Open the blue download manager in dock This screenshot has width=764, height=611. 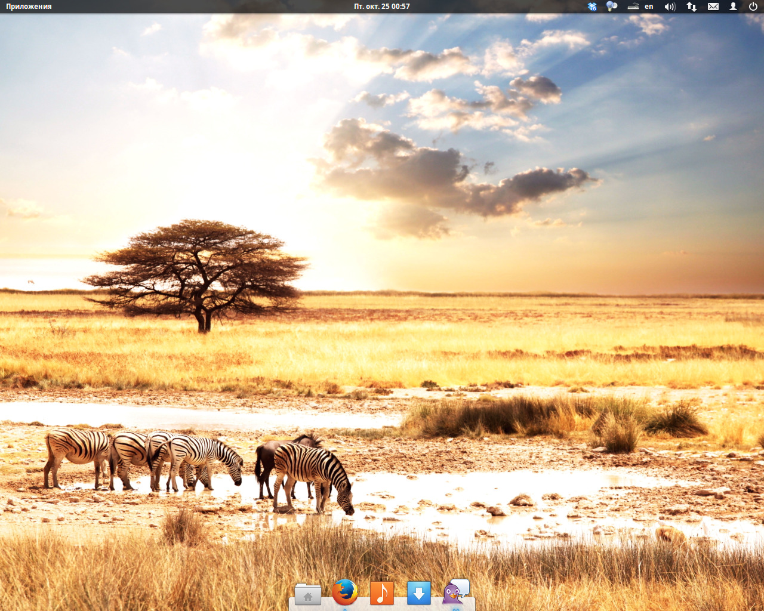pos(419,593)
